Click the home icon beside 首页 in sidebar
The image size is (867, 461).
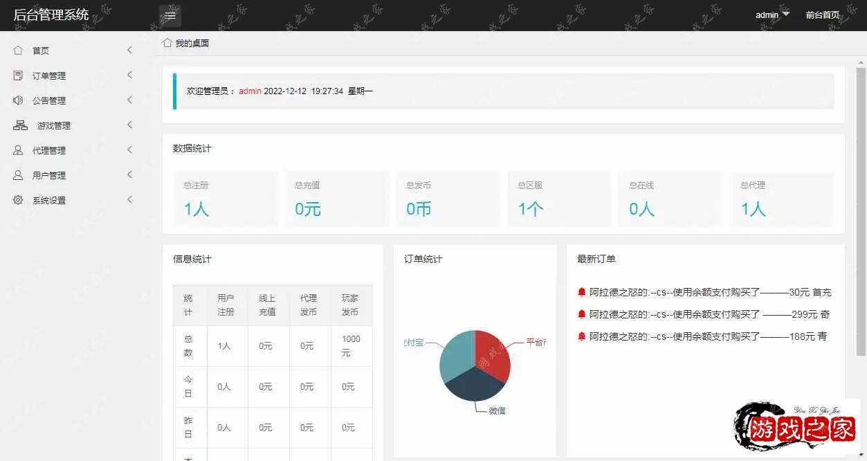pos(18,51)
